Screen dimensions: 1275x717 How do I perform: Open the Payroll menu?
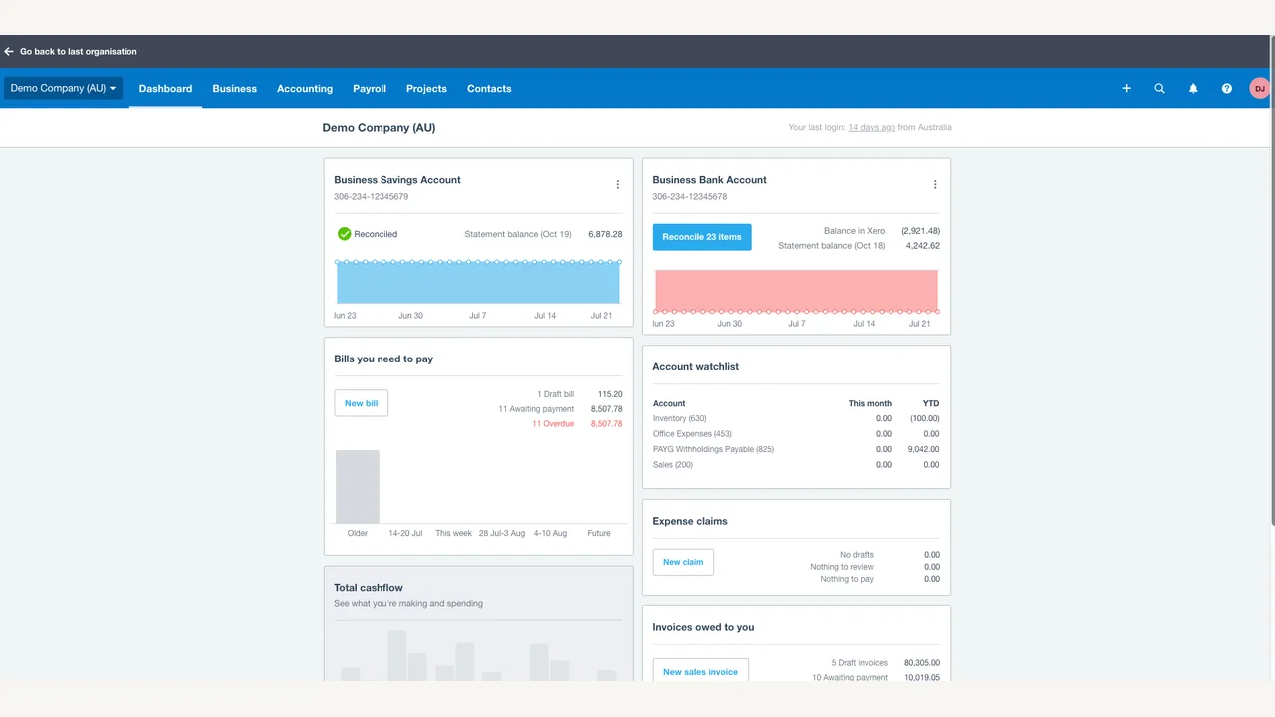370,89
